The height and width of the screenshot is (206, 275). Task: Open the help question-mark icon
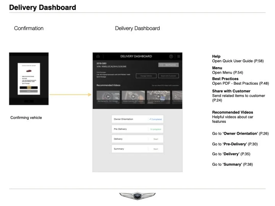[x=171, y=56]
